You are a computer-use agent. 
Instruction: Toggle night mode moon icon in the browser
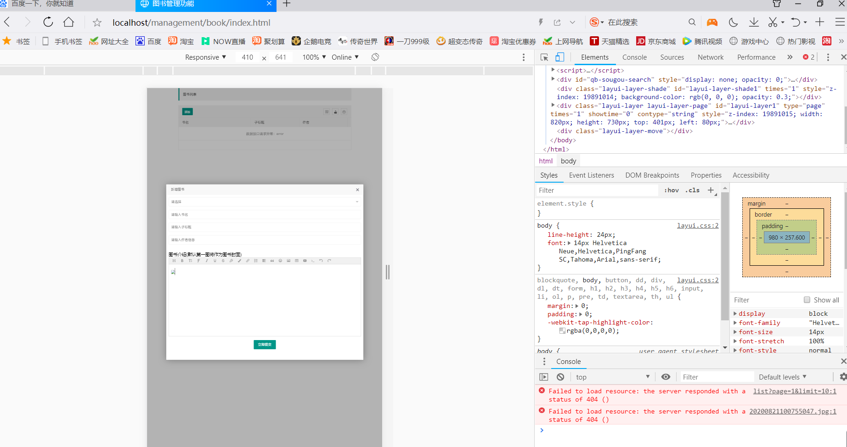coord(733,22)
